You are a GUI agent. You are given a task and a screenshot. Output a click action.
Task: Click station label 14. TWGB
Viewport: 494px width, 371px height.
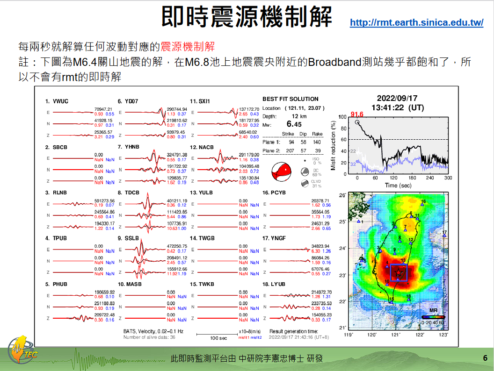click(x=202, y=238)
